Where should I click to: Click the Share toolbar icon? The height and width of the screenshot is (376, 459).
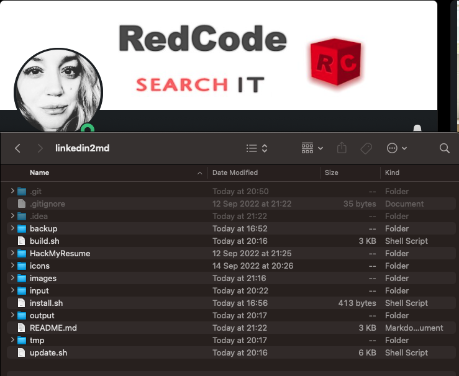click(x=342, y=148)
